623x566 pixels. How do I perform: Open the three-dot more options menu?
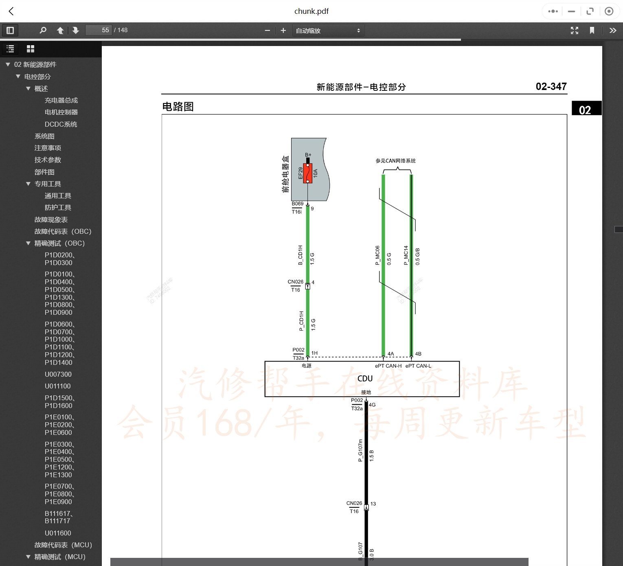(553, 11)
